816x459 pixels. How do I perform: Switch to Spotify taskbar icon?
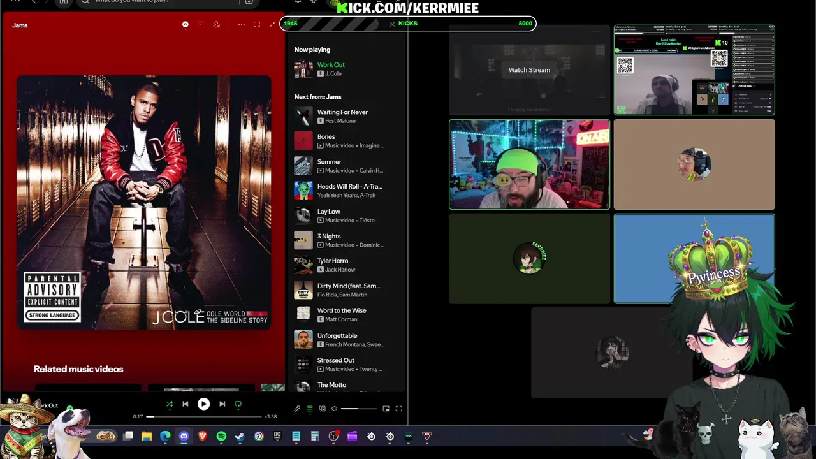(221, 436)
